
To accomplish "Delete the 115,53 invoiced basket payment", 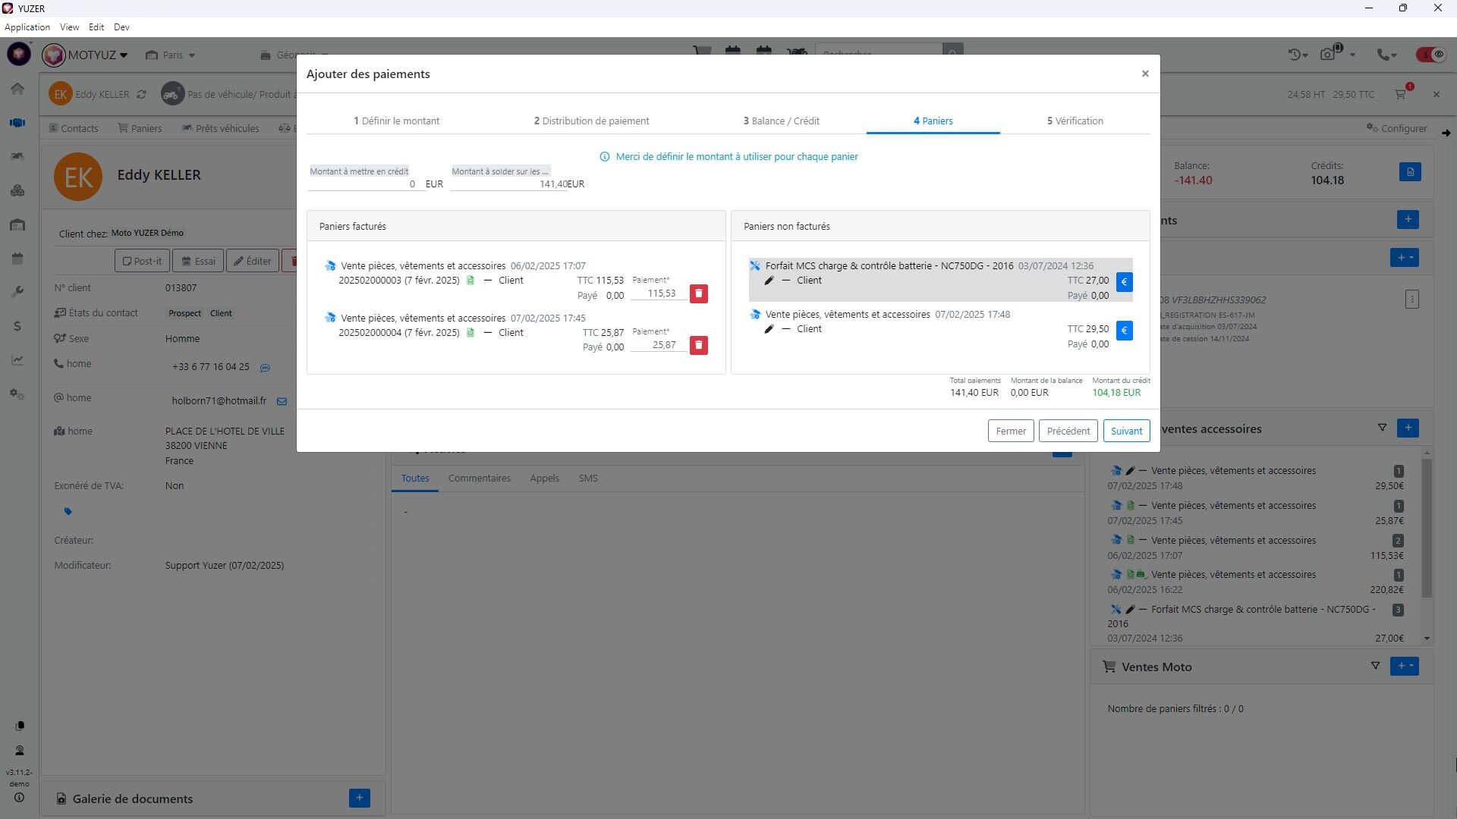I will pyautogui.click(x=699, y=293).
